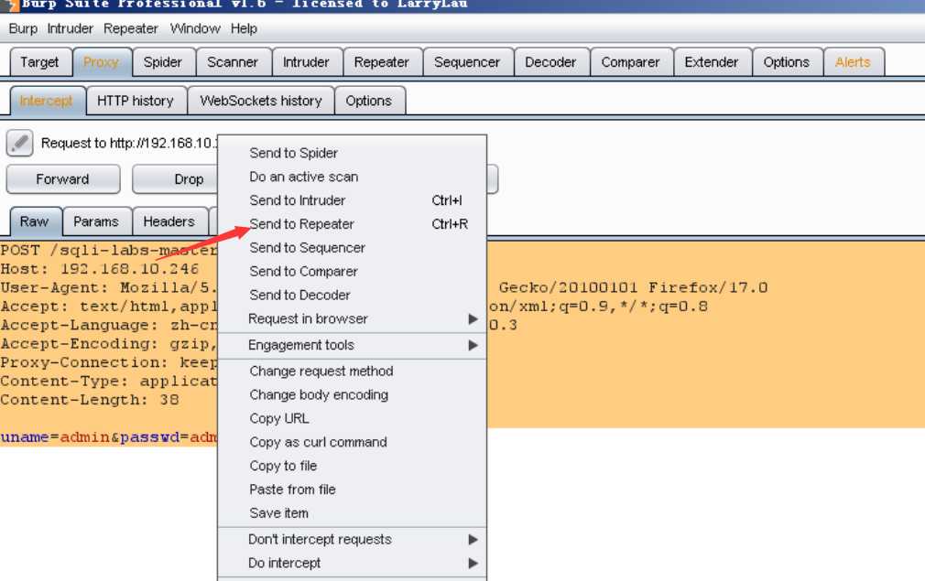Image resolution: width=925 pixels, height=581 pixels.
Task: Switch to the Extender tab
Action: (712, 62)
